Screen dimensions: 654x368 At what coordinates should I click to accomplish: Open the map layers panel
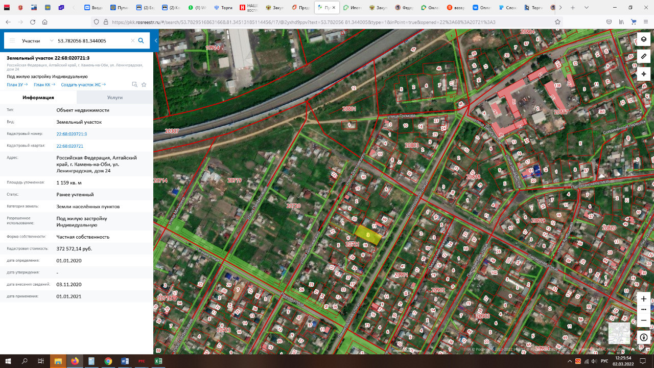tap(643, 39)
